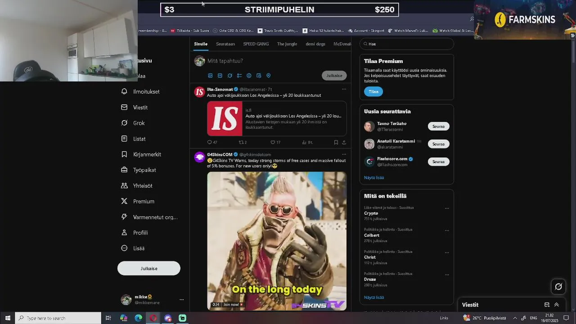Viewport: 576px width, 324px height.
Task: Click the Mitä tapahtuu? compose field
Action: [225, 61]
